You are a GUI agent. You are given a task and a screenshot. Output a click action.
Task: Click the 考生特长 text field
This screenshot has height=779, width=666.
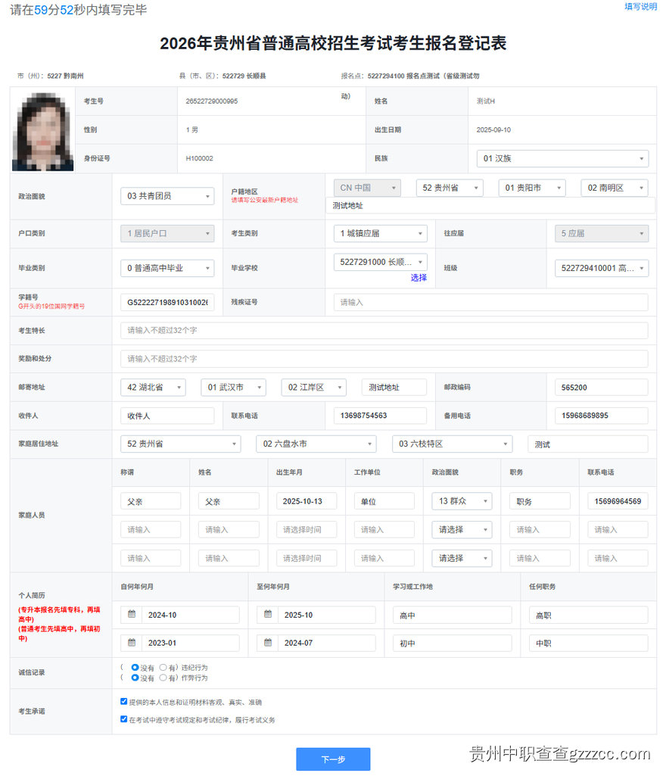tap(384, 330)
